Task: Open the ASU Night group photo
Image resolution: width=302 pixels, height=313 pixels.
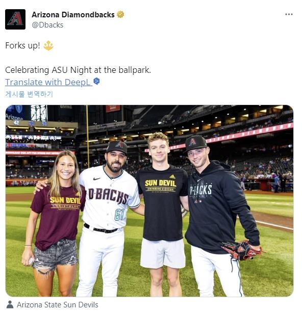Action: [x=149, y=201]
